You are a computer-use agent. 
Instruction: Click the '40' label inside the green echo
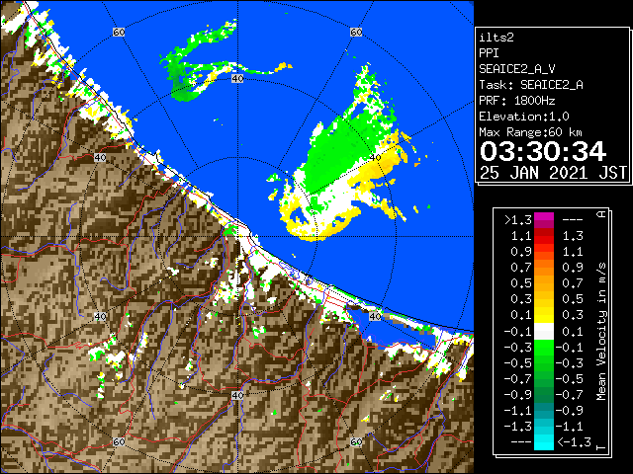tap(375, 157)
